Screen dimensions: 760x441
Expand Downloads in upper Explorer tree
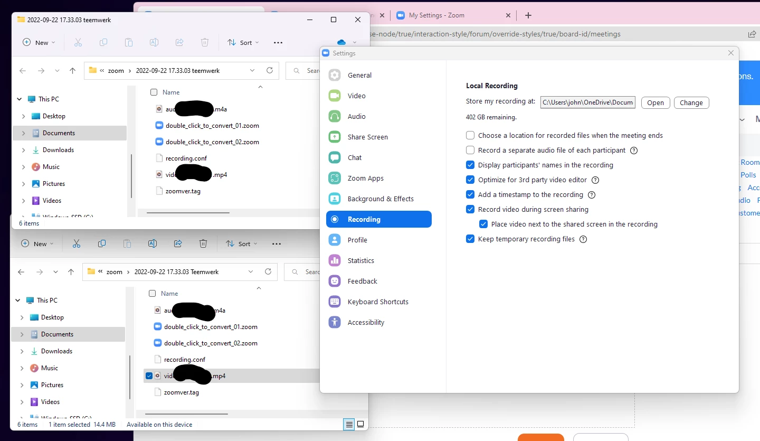[23, 150]
